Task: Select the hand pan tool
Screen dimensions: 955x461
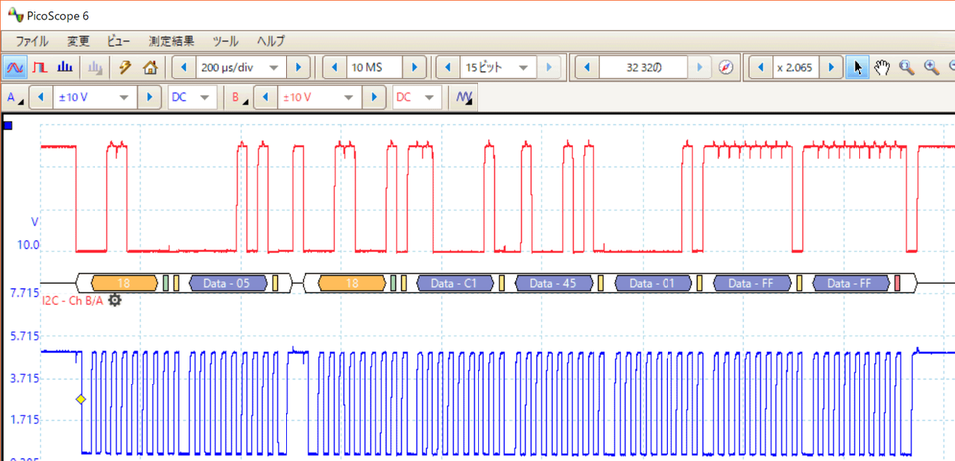Action: [882, 68]
